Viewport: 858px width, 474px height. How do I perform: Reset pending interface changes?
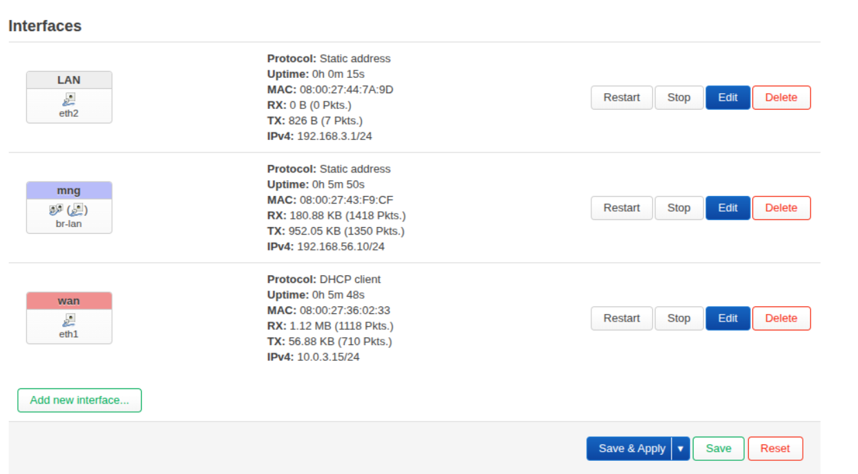[x=774, y=448]
